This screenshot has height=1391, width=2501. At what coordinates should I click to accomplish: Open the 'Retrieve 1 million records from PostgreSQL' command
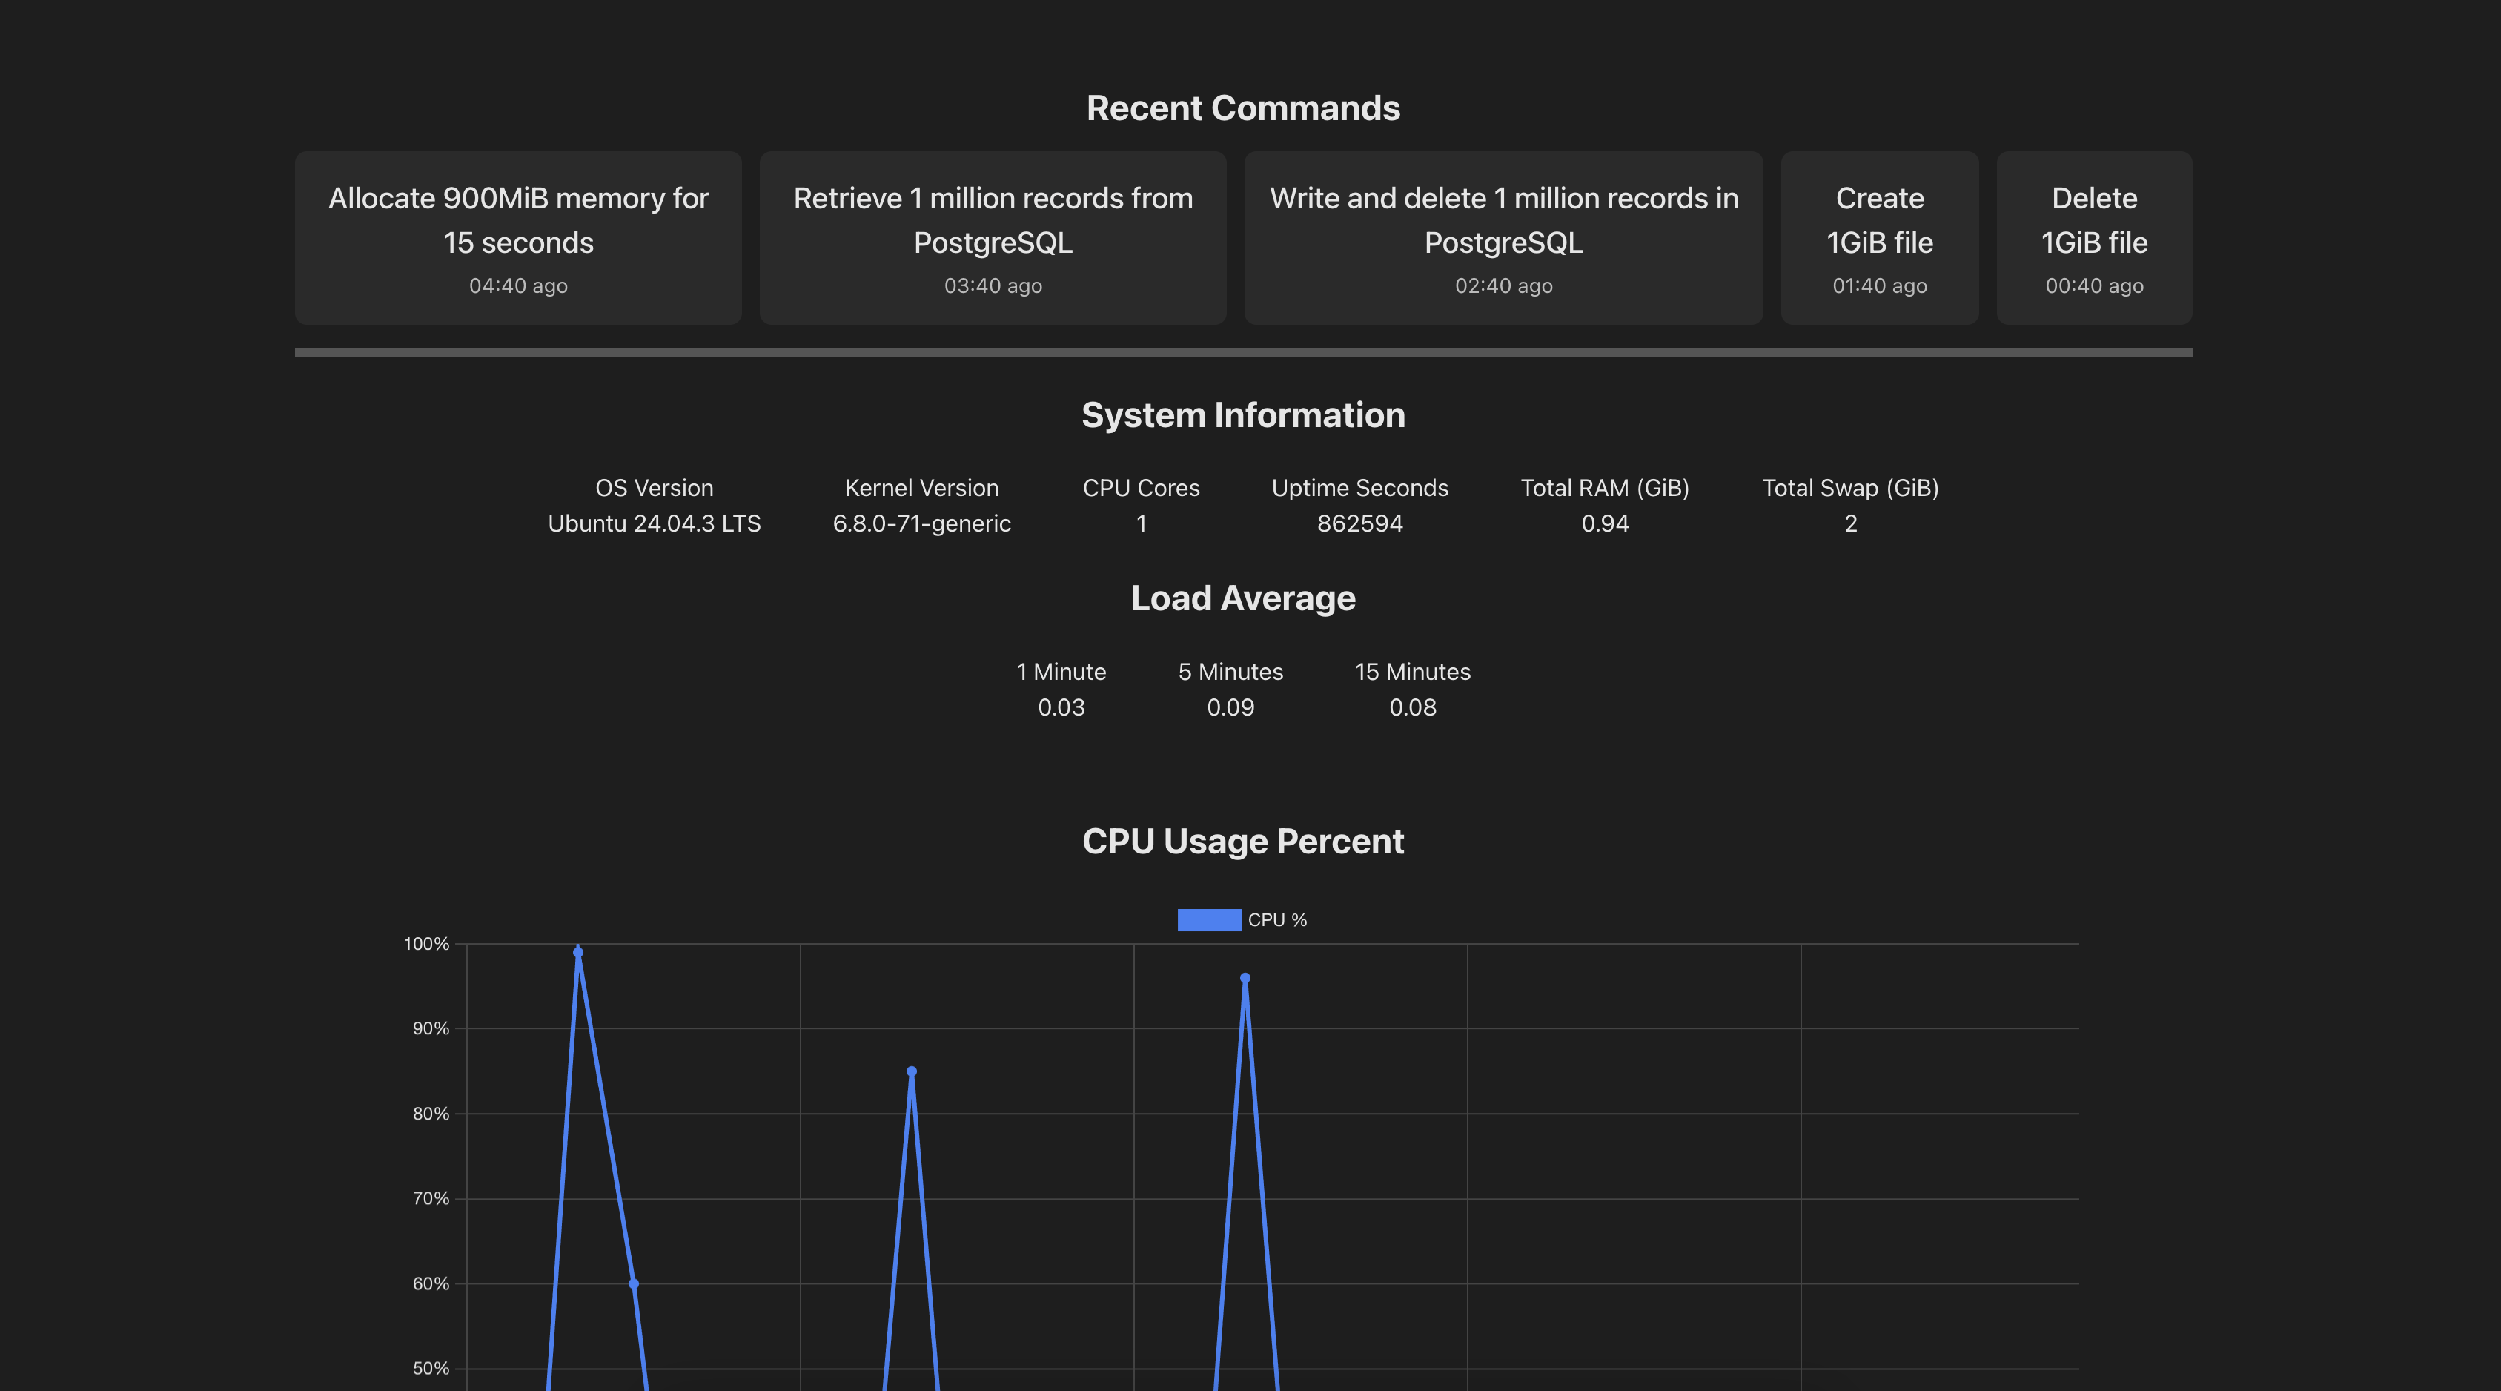point(993,238)
